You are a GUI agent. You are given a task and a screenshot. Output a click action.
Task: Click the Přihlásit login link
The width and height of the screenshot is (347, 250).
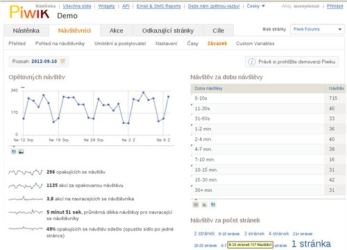click(335, 6)
